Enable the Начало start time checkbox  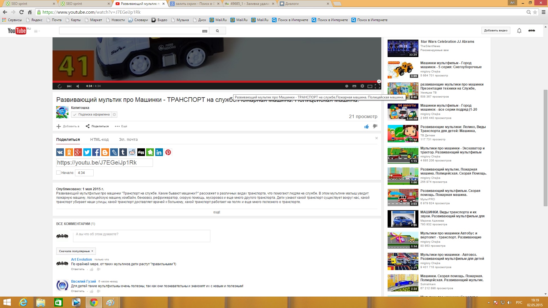(58, 173)
